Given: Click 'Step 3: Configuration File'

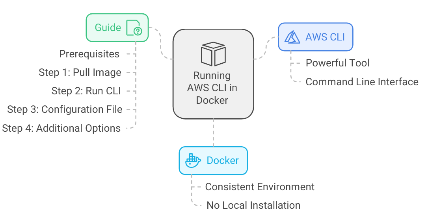Looking at the screenshot, I should coord(65,109).
